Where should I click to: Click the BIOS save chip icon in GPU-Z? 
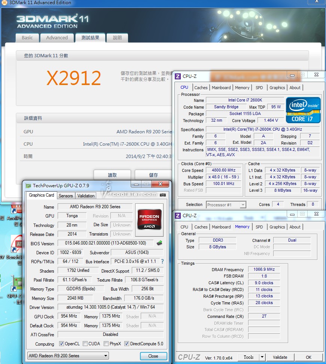tap(159, 243)
